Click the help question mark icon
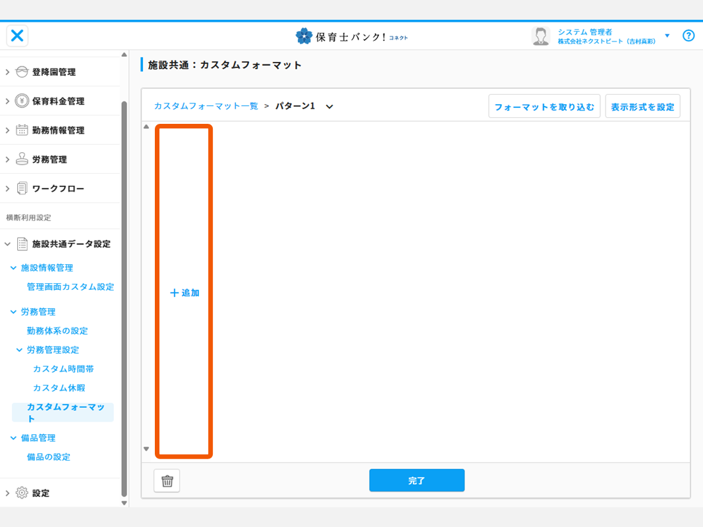The height and width of the screenshot is (527, 703). click(x=689, y=36)
